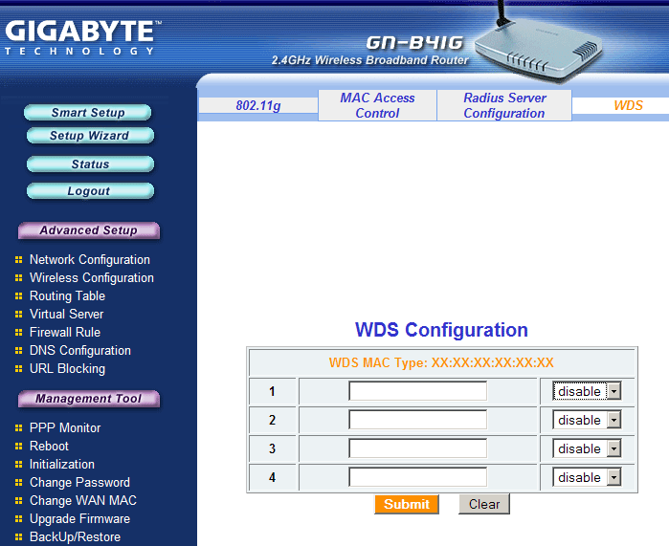Click the yellow bullet icon beside Network Configuration
This screenshot has width=669, height=546.
(x=18, y=259)
